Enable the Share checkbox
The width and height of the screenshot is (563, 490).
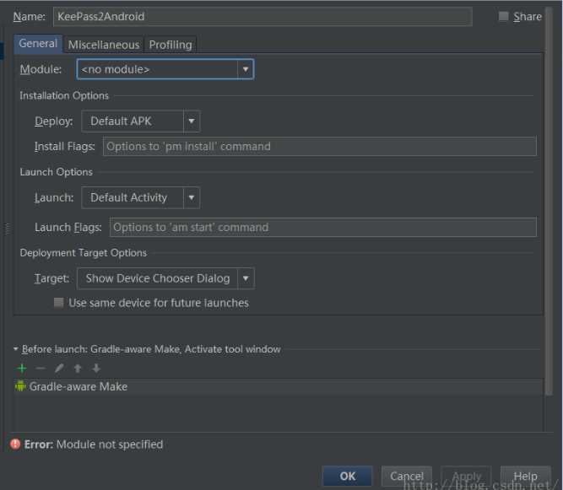(503, 16)
